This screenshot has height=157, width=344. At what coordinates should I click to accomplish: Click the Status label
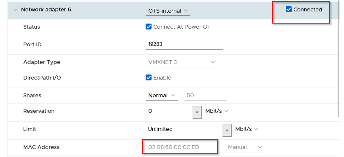pos(32,27)
